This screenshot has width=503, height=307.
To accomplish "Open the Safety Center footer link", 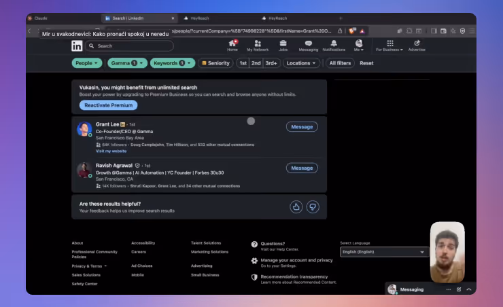I will pyautogui.click(x=84, y=284).
